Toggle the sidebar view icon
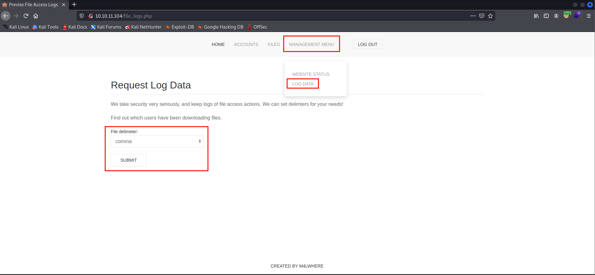The height and width of the screenshot is (275, 595). click(x=546, y=16)
